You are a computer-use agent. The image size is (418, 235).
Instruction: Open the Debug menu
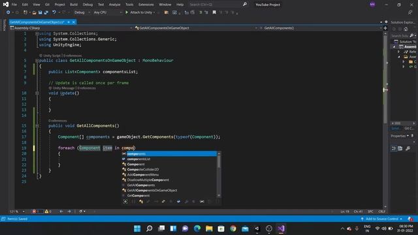88,5
